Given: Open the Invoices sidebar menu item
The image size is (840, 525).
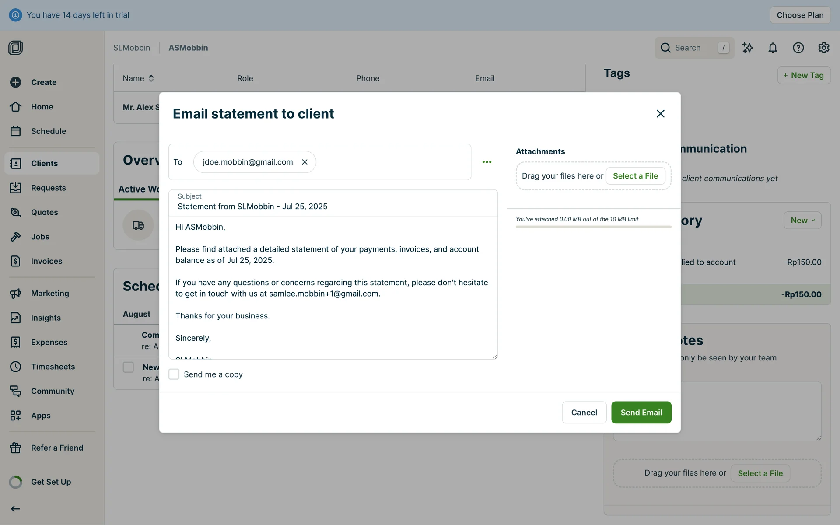Looking at the screenshot, I should tap(46, 261).
